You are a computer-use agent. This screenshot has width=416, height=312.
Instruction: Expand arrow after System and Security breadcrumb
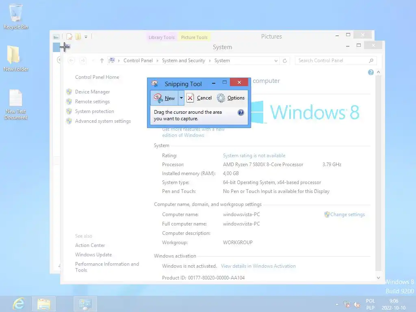coord(210,61)
